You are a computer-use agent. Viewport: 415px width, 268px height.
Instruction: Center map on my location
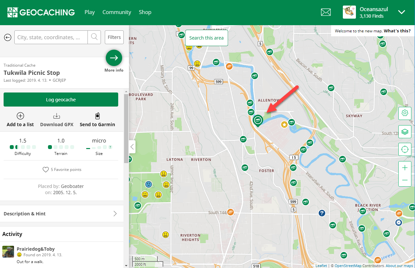(x=405, y=150)
